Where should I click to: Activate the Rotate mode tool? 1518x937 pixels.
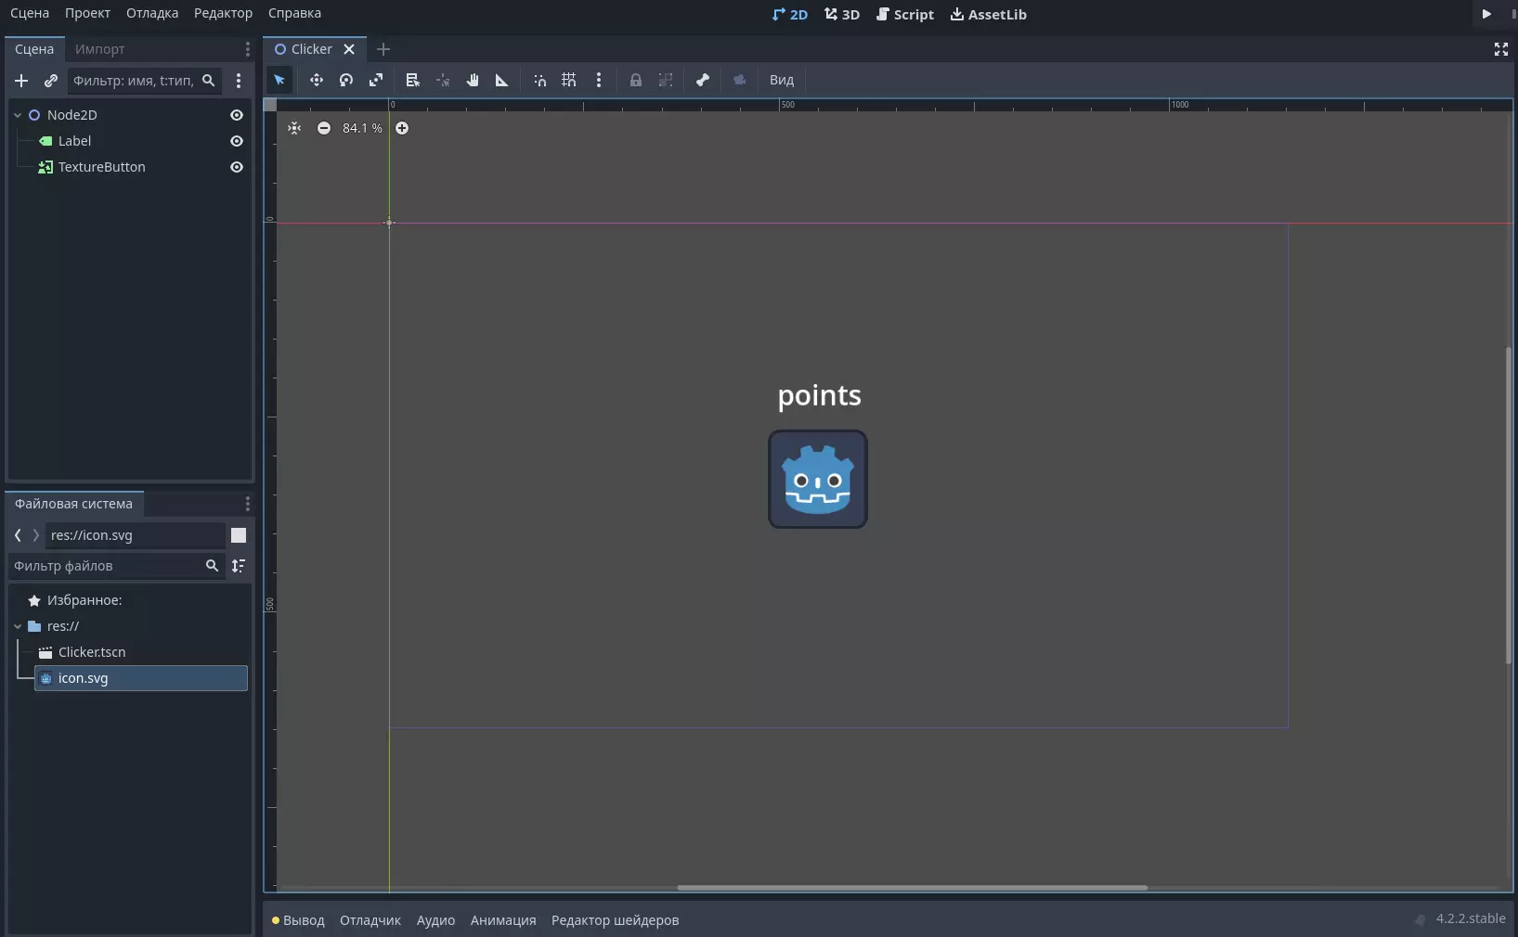coord(346,80)
